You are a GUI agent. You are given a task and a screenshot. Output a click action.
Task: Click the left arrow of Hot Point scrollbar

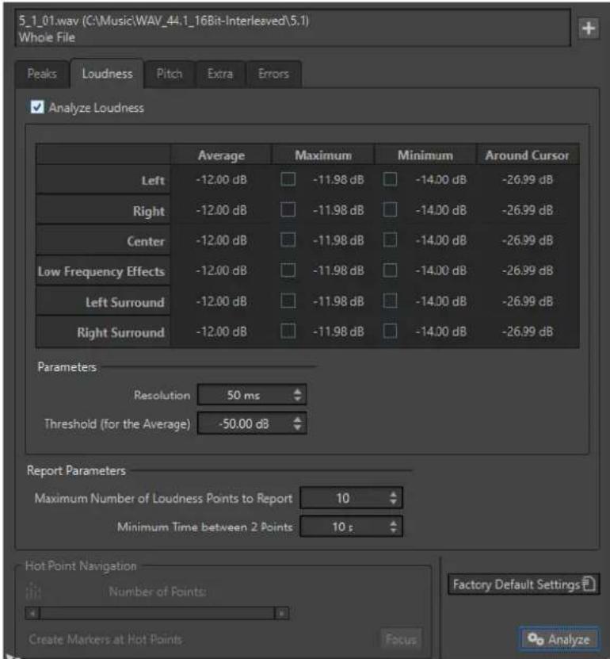tap(32, 613)
